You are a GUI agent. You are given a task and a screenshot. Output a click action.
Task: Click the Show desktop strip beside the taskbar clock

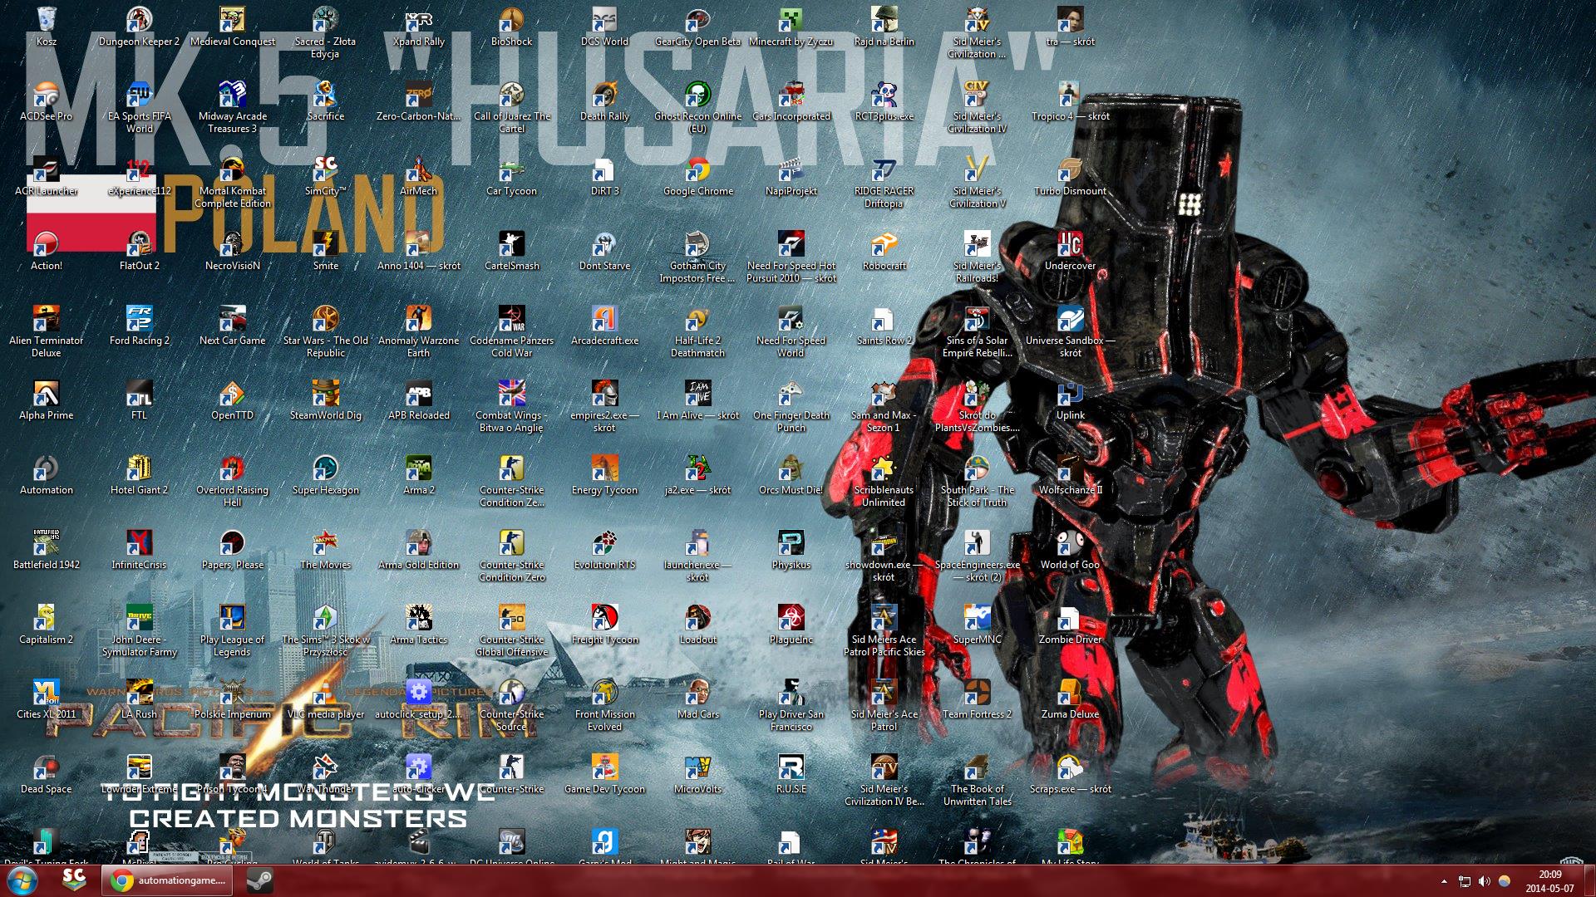1589,881
